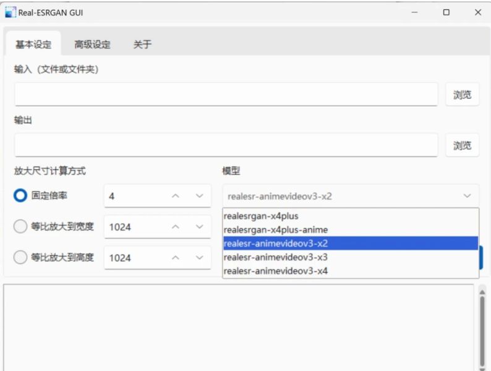The width and height of the screenshot is (491, 371).
Task: Minimize the Real-ESRGAN GUI window
Action: (414, 12)
